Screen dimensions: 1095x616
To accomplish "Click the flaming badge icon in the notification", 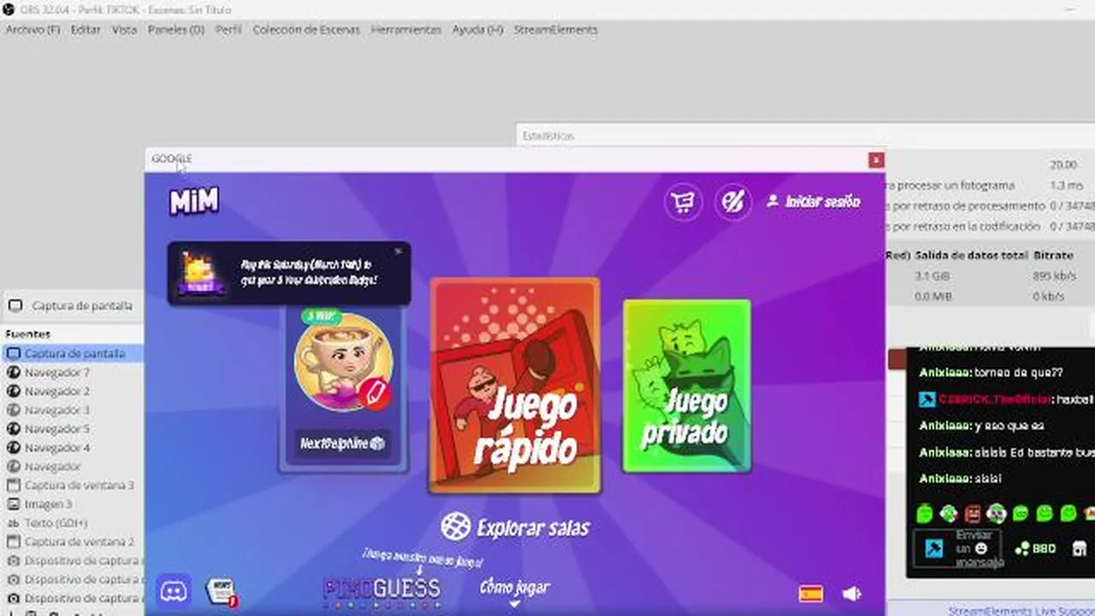I will 202,274.
